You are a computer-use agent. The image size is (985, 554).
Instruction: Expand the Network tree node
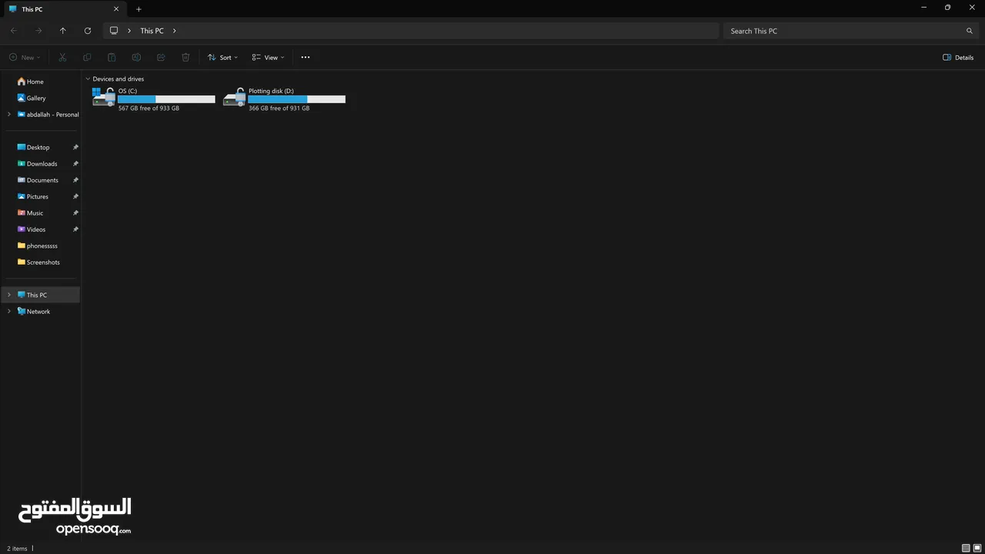point(9,312)
